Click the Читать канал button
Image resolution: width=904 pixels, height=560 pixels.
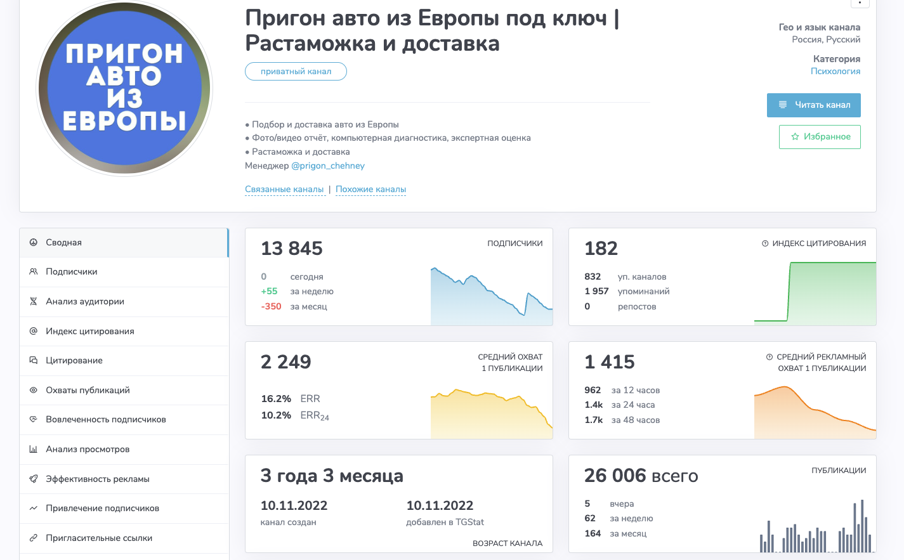coord(814,105)
